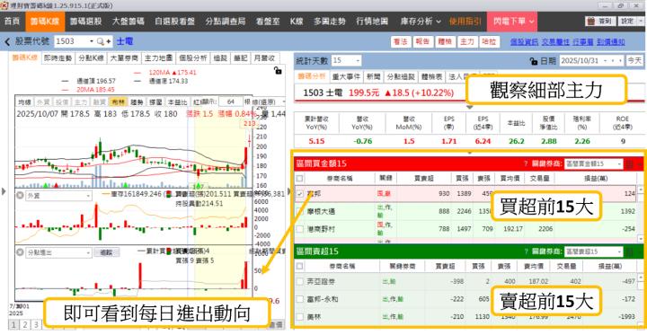Viewport: 647px width, 335px height.
Task: Click the 今天 button
Action: pos(634,61)
